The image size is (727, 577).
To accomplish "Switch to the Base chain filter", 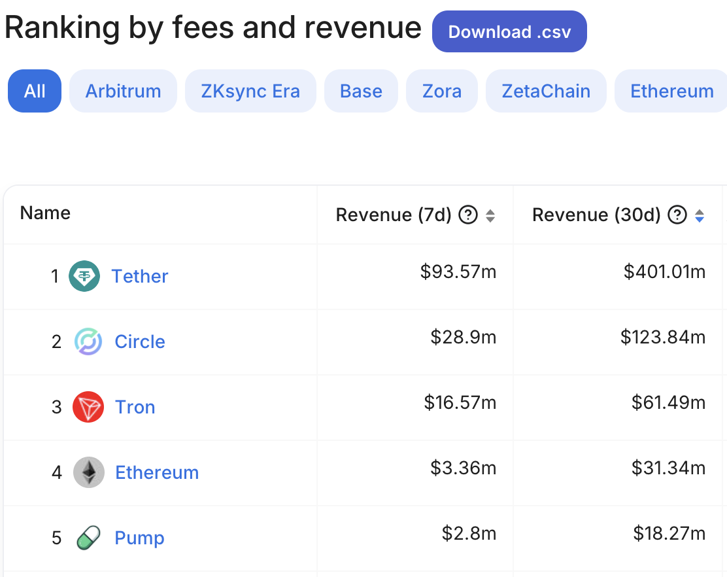I will coord(361,91).
